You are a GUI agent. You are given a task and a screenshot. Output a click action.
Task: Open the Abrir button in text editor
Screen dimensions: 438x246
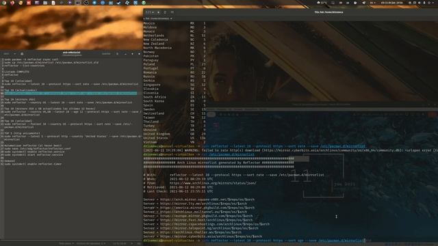6,53
